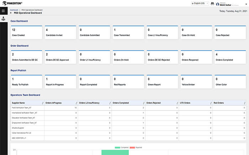
Task: Open the Orders DE QC Approved card
Action: [x=60, y=57]
